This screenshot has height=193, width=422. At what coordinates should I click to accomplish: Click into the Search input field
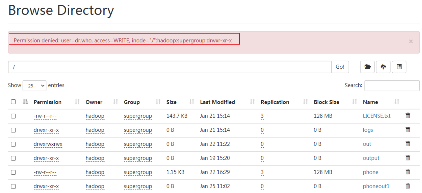pos(392,86)
